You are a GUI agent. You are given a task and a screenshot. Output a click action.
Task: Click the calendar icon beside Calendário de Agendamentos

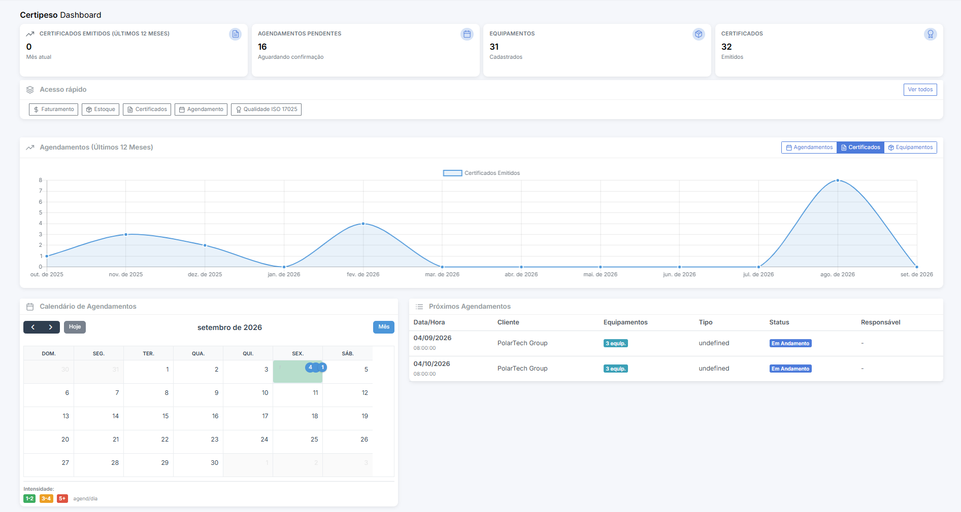click(30, 307)
